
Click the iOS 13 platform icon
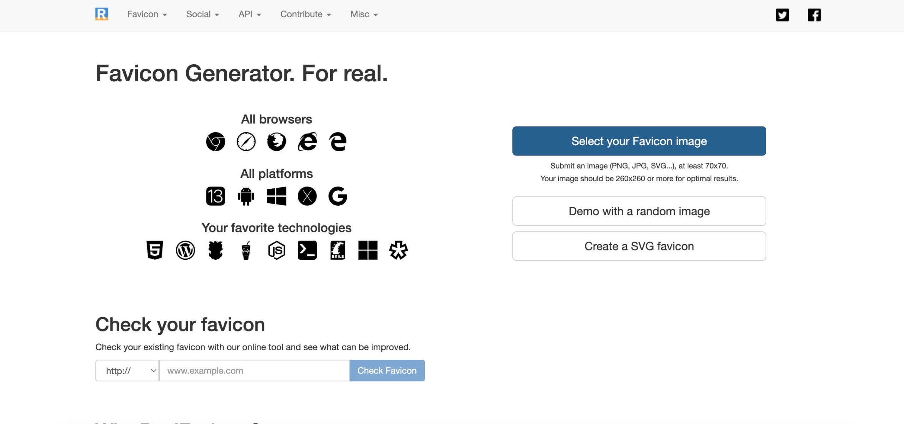coord(215,196)
